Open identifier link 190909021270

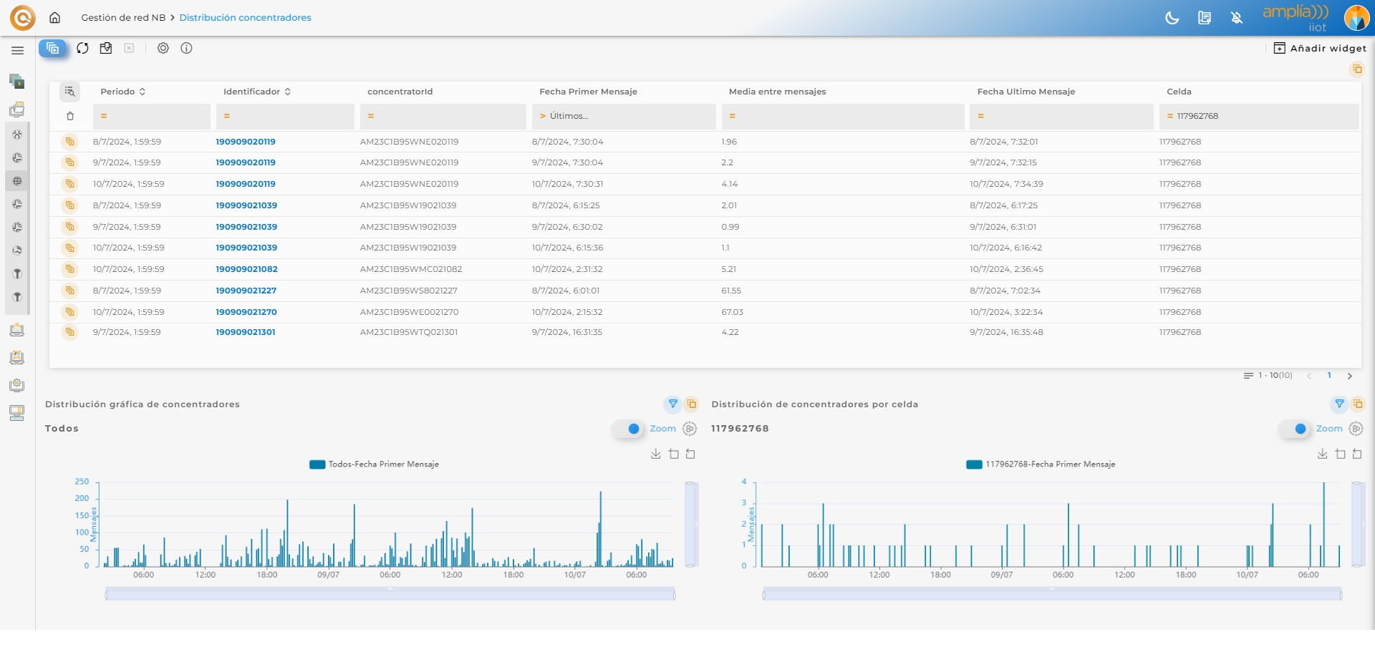click(246, 312)
